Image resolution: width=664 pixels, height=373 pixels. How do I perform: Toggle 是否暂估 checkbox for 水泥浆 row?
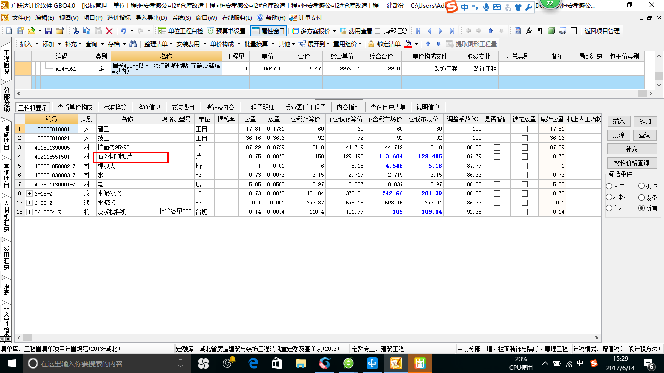[497, 203]
